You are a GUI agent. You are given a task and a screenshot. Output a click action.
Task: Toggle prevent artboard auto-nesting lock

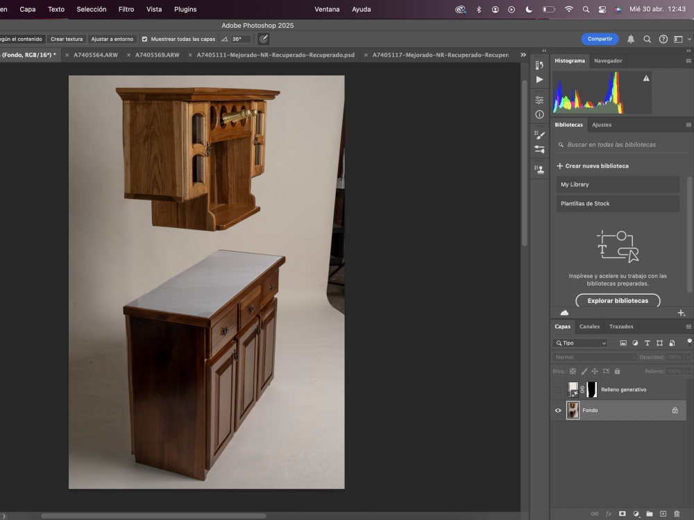[x=606, y=371]
